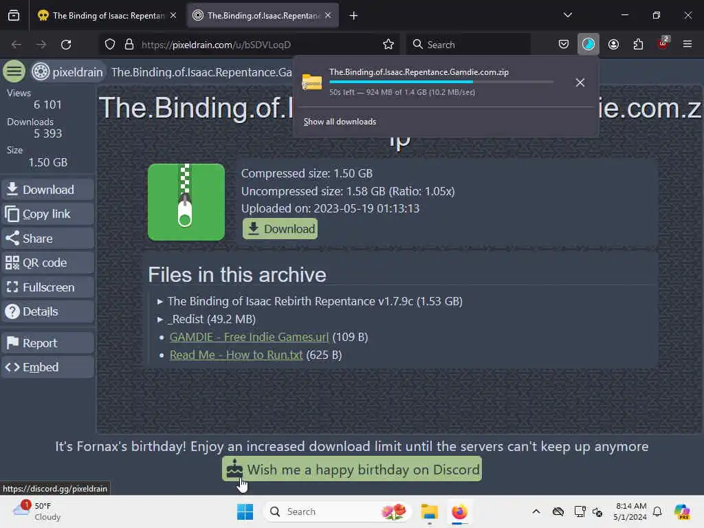Go back to the previous page
This screenshot has width=704, height=528.
(x=16, y=45)
